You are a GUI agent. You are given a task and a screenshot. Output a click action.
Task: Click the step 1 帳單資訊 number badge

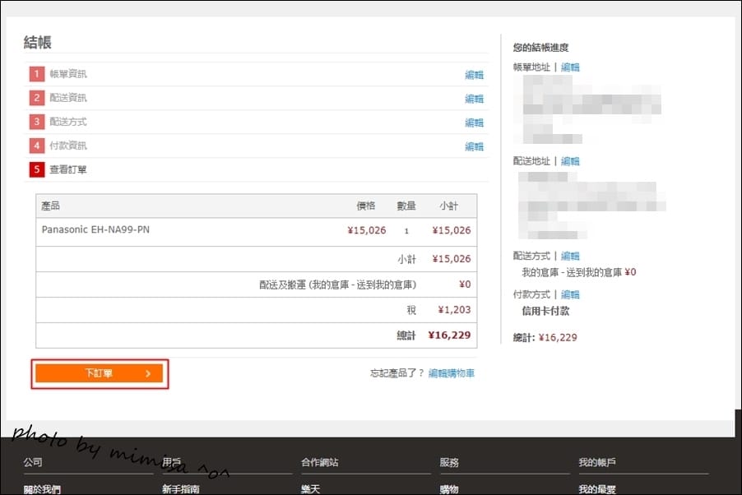pos(36,73)
